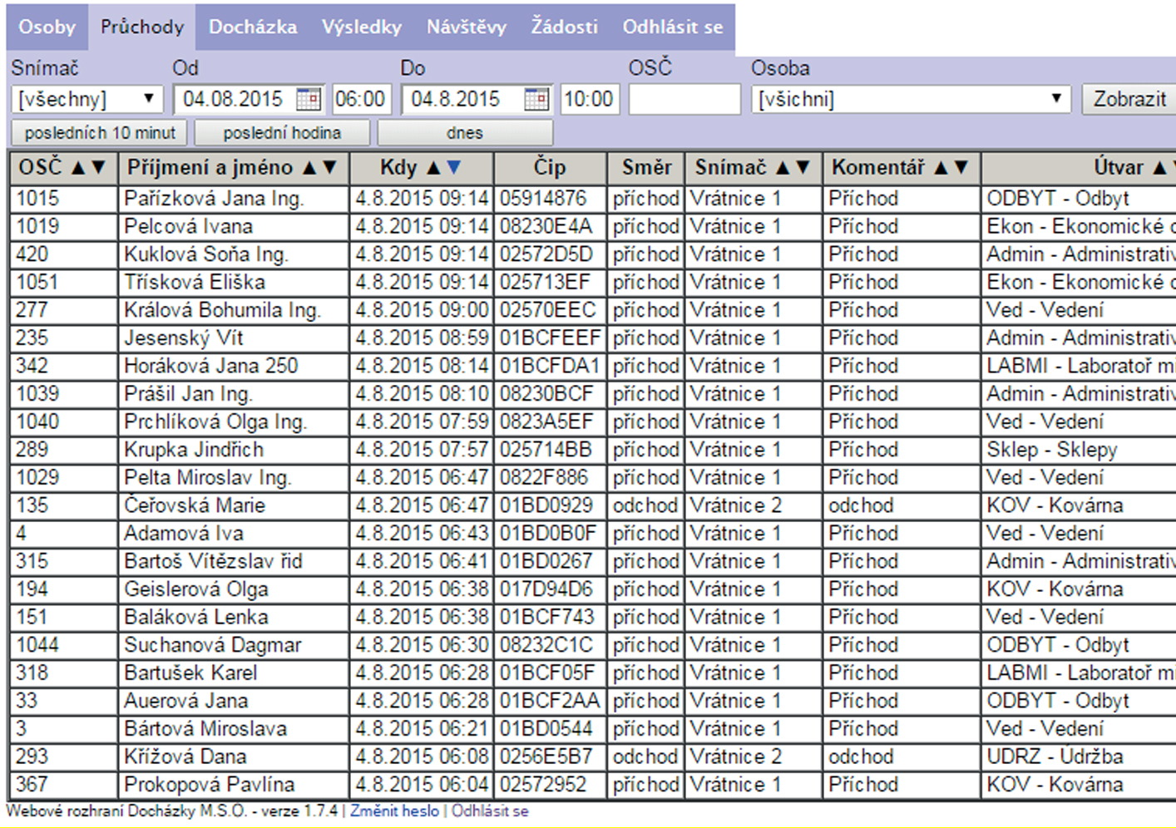Open the Osoby tab

47,27
